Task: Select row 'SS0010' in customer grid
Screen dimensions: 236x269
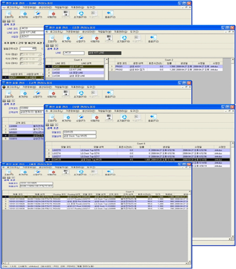Action: (23, 139)
